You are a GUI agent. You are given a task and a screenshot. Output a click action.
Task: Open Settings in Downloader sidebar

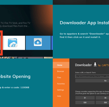tap(60, 90)
